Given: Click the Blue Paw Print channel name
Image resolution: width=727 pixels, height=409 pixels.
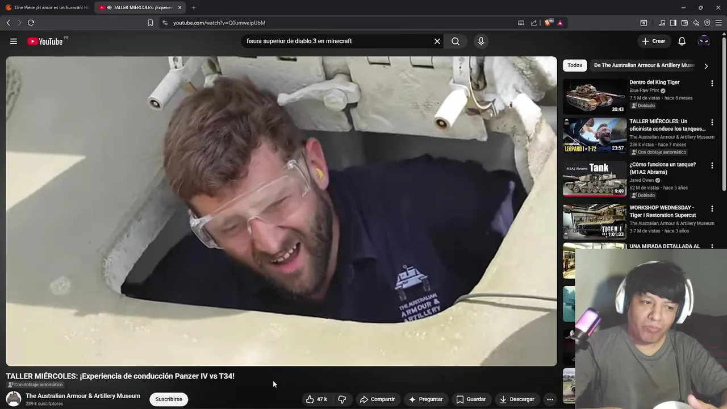Looking at the screenshot, I should pos(644,90).
